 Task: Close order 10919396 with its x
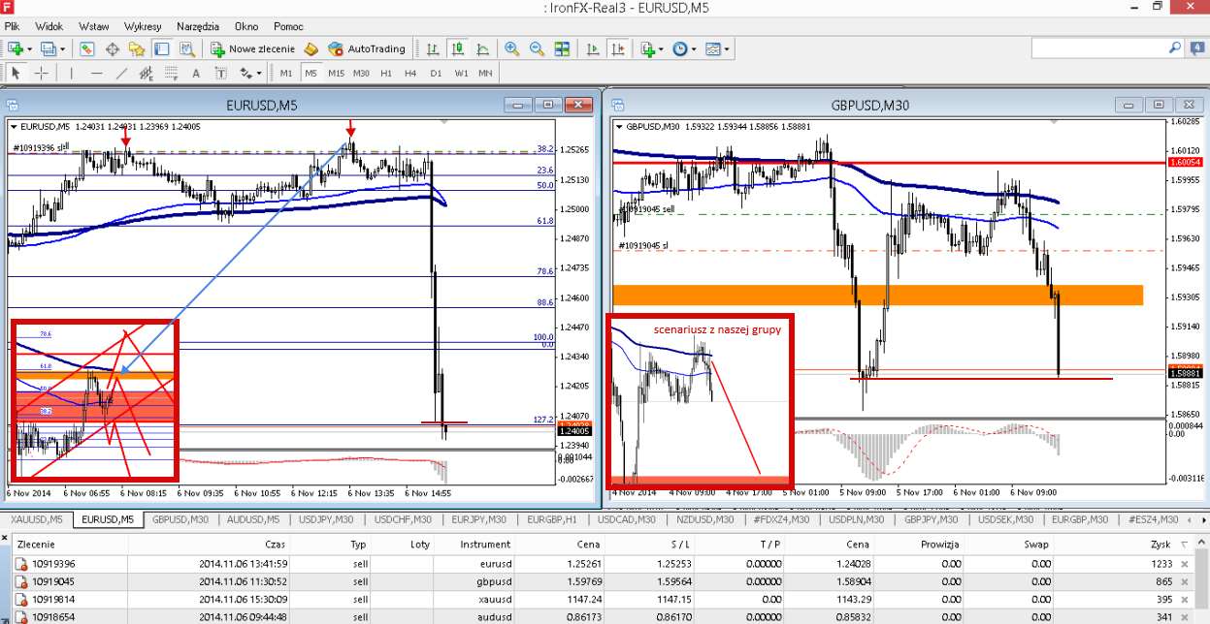pos(1184,564)
